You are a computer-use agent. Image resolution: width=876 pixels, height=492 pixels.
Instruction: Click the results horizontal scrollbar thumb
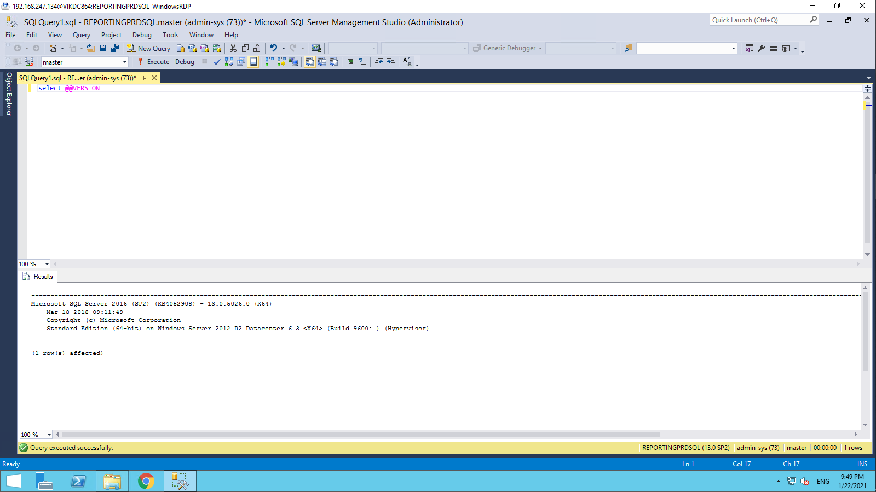click(x=361, y=435)
